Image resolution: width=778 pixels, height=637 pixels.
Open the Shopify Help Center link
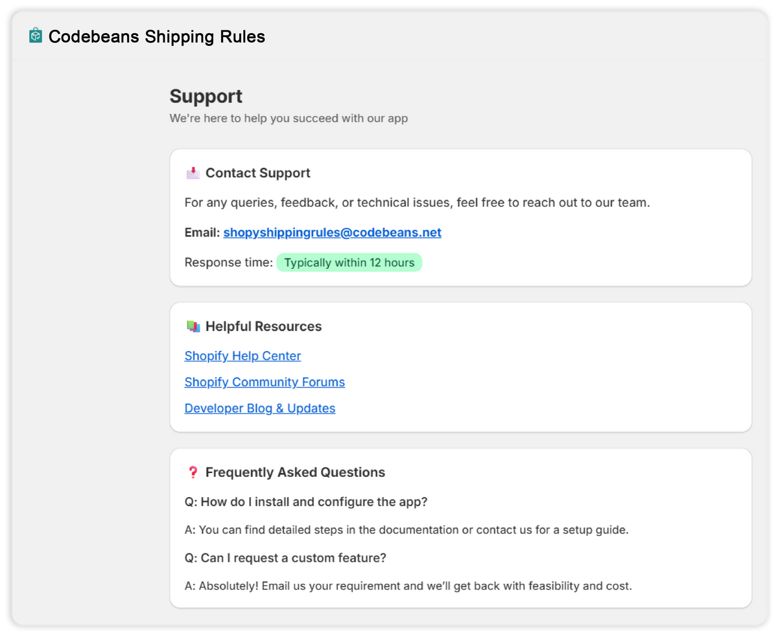242,356
